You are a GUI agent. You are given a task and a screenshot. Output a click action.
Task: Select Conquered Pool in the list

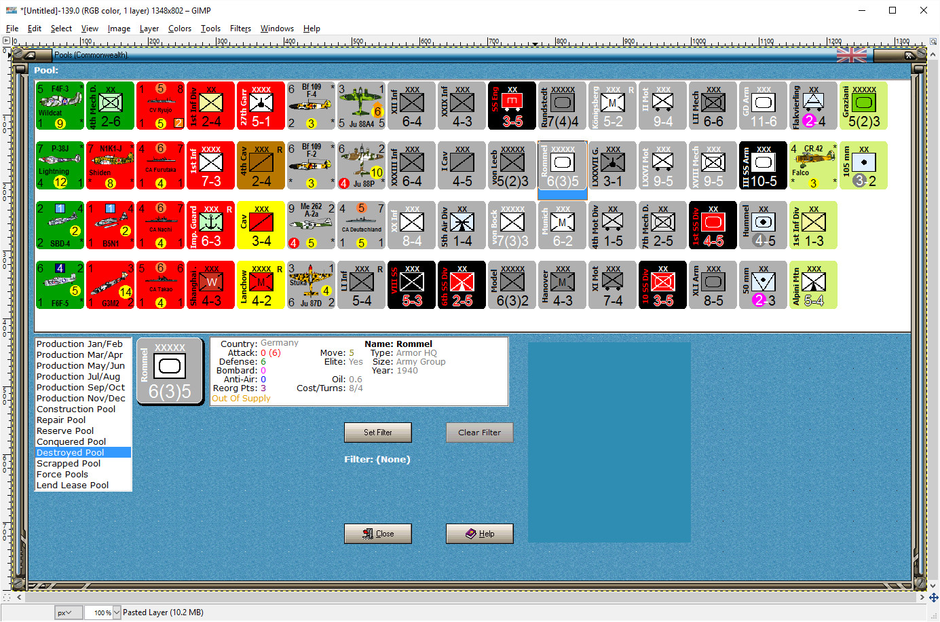[71, 442]
